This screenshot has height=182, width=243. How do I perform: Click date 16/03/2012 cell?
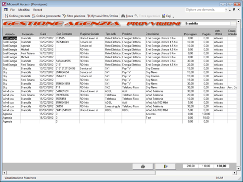point(46,117)
